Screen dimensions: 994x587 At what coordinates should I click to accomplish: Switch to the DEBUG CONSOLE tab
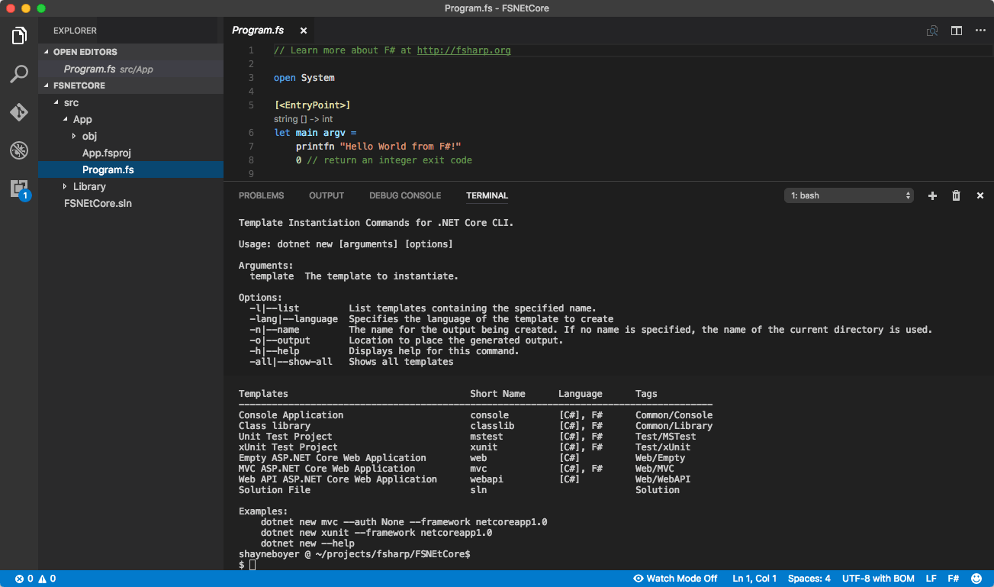click(x=405, y=195)
